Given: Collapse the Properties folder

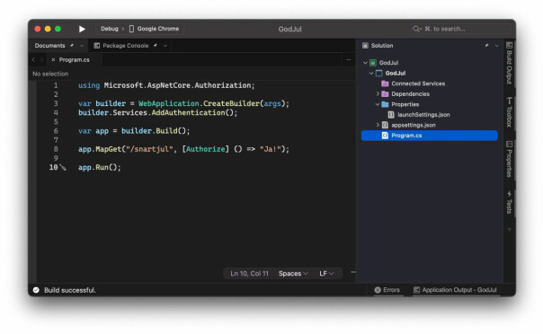Looking at the screenshot, I should coord(378,104).
